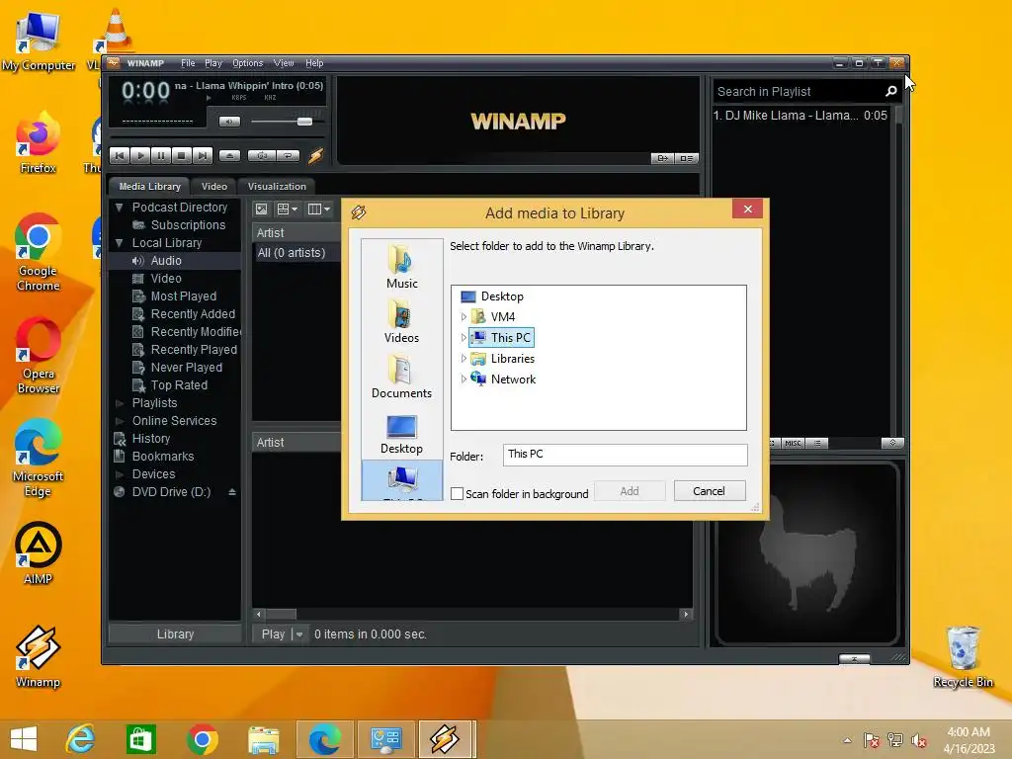Toggle Repeat in Winamp player
The width and height of the screenshot is (1012, 759).
click(x=288, y=155)
